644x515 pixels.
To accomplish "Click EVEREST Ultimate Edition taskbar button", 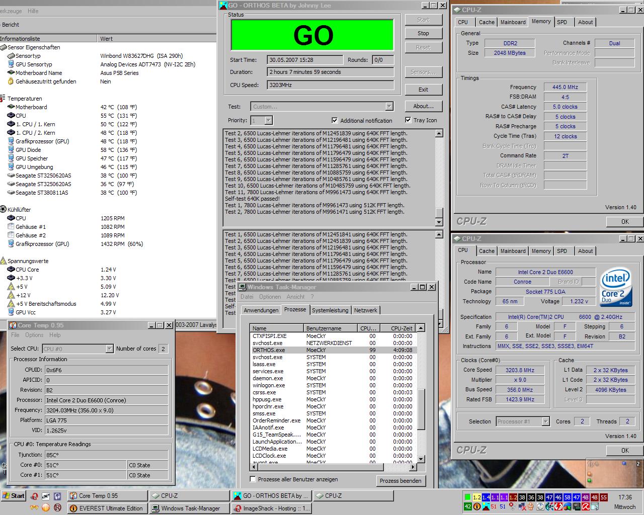I will click(107, 508).
